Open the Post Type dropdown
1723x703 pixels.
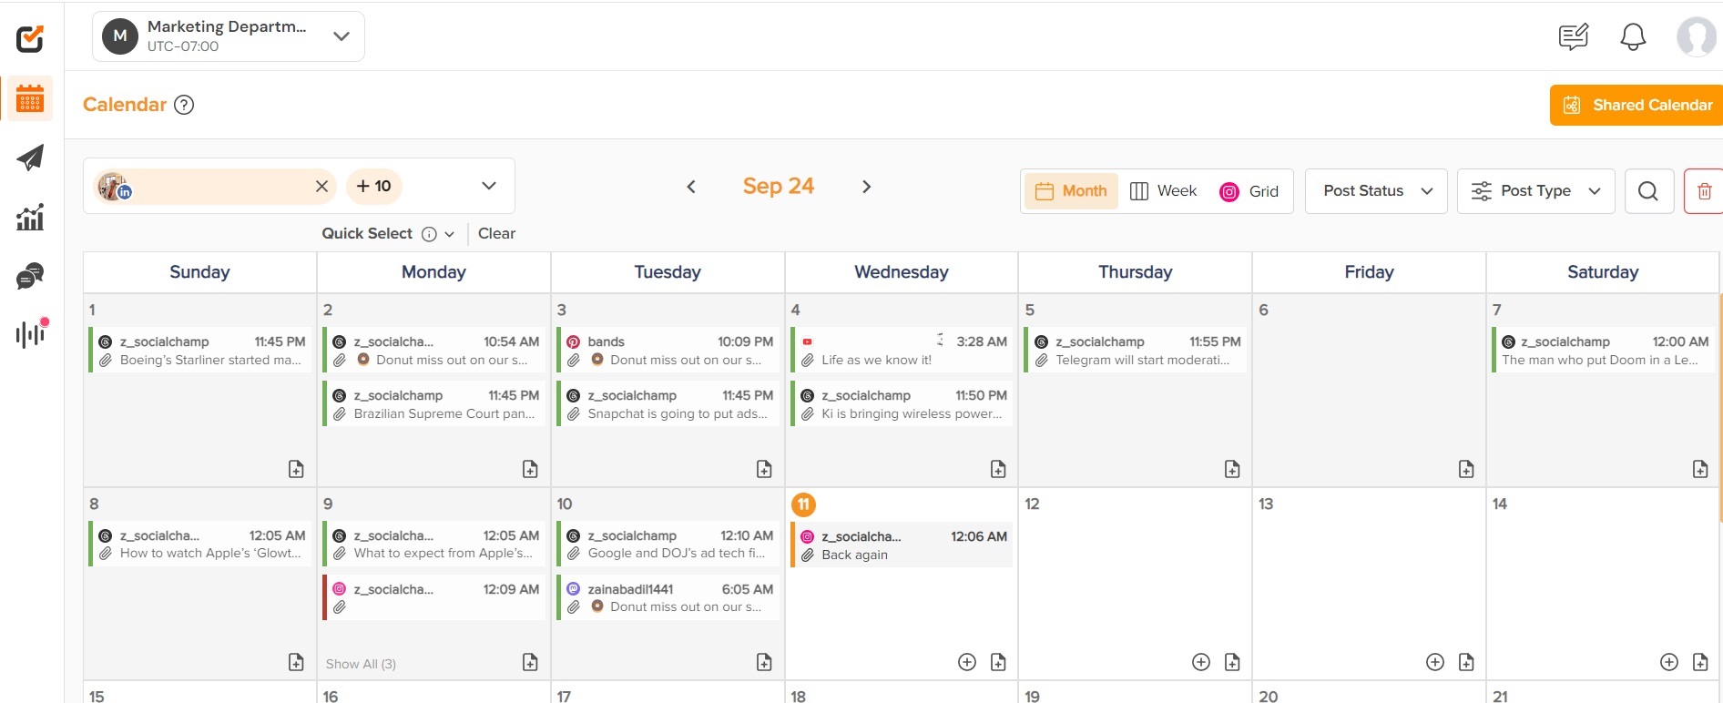(1535, 190)
